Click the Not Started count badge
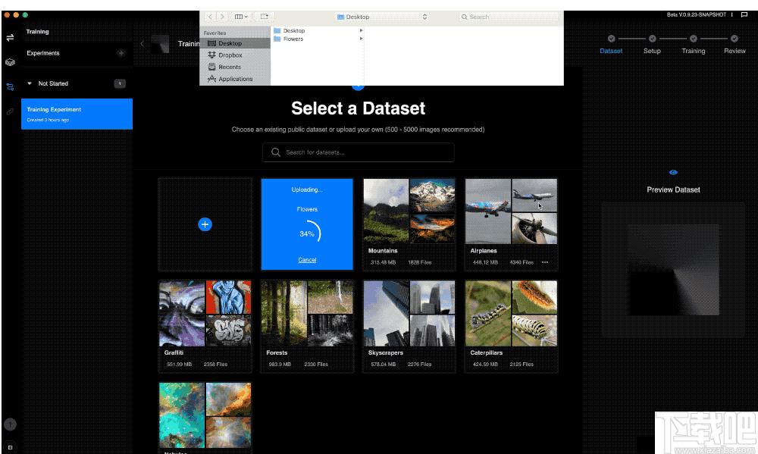The height and width of the screenshot is (454, 758). coord(120,83)
